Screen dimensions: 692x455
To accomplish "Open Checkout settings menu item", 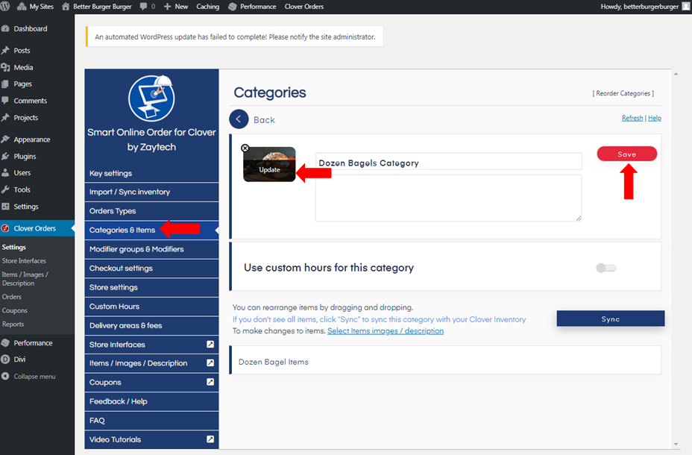I will click(x=151, y=269).
